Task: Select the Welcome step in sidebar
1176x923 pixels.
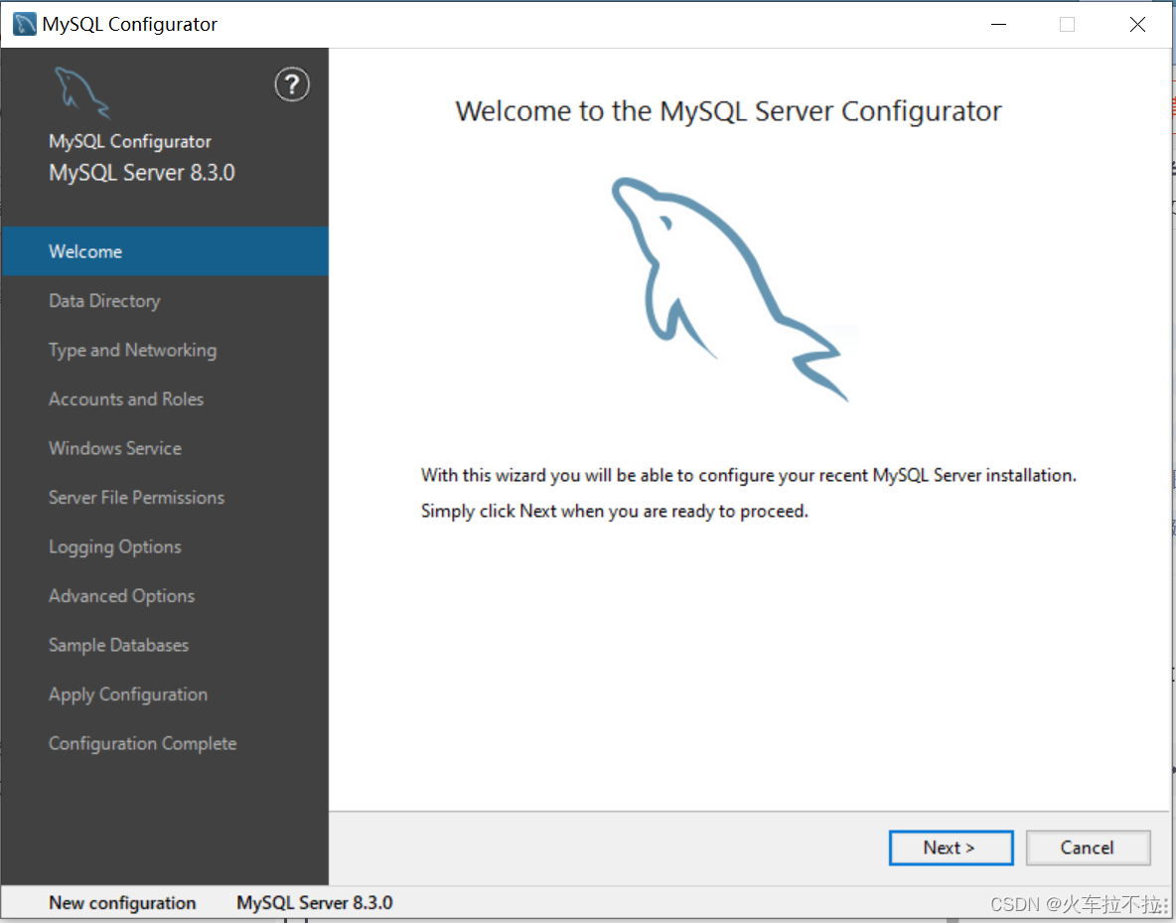Action: pyautogui.click(x=165, y=251)
